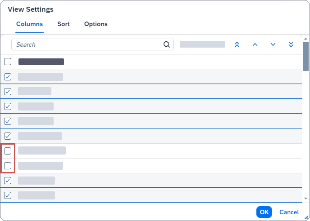This screenshot has height=221, width=310.
Task: Click the scrollbar's up arrow
Action: coord(306,39)
